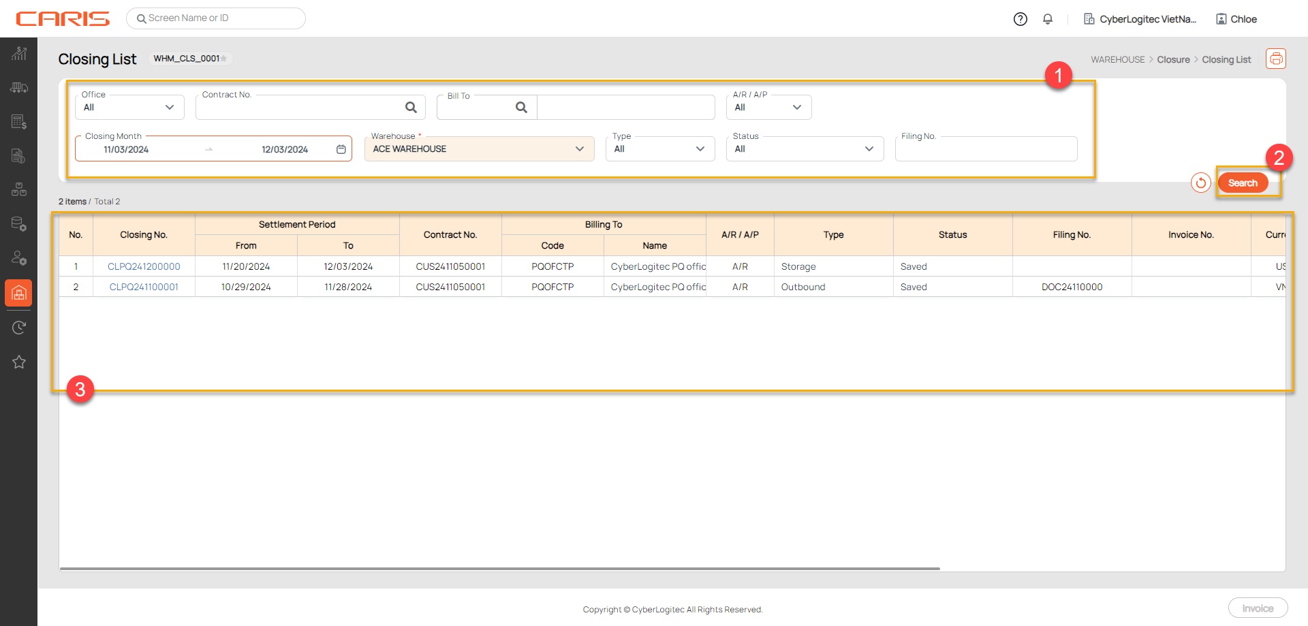Screen dimensions: 1308x626
Task: Open the calendar picker for Closing Month
Action: coord(341,149)
